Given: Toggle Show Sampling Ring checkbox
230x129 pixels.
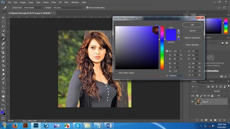Looking at the screenshot, I should (x=87, y=8).
